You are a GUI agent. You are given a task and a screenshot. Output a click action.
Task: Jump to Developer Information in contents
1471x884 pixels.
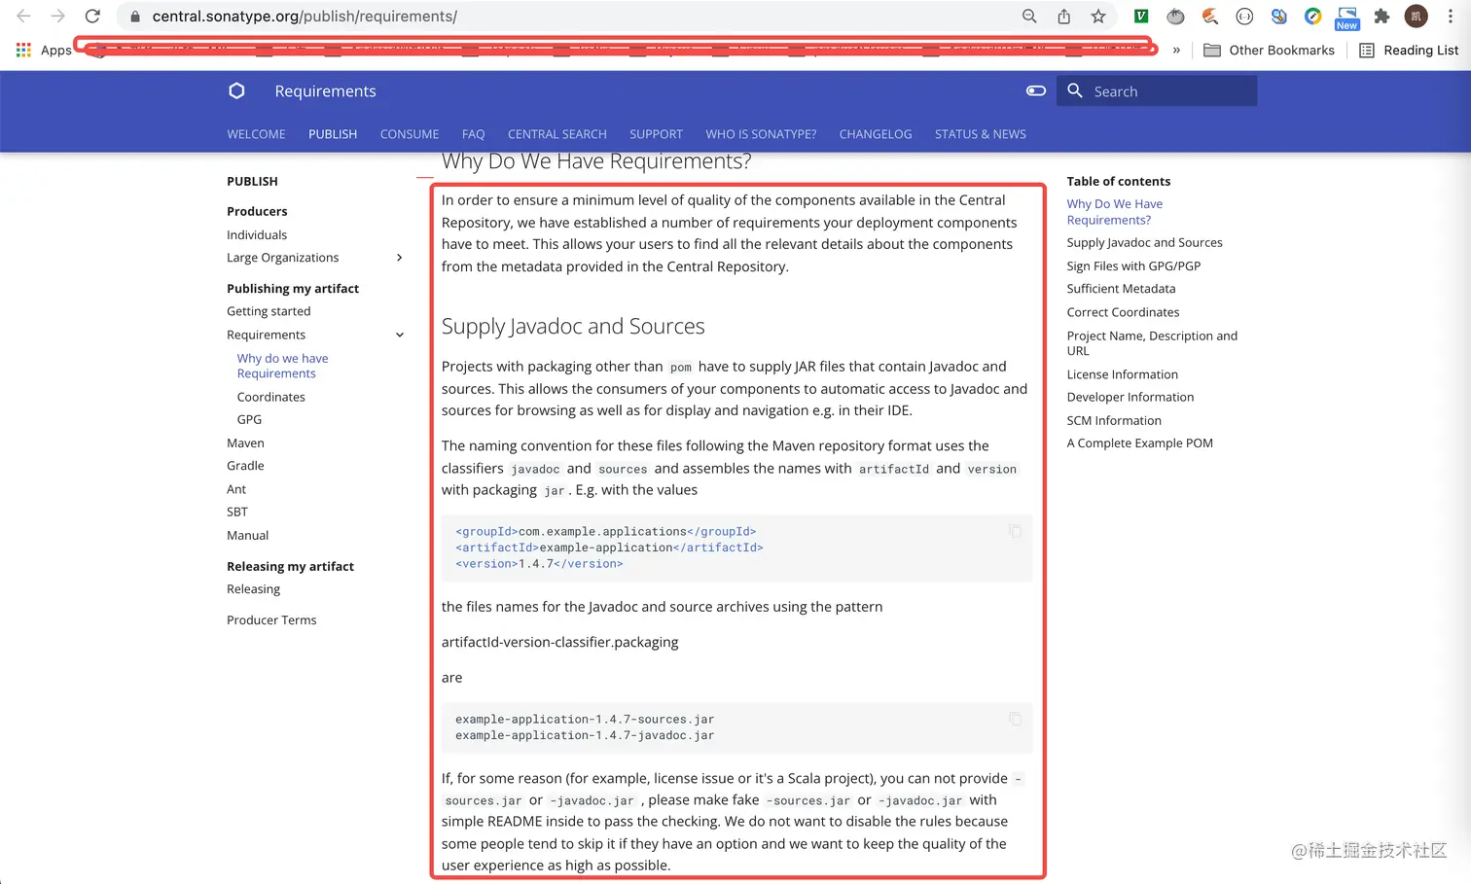click(1130, 397)
